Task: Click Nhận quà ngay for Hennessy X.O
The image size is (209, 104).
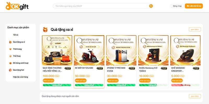Action: (x=145, y=81)
